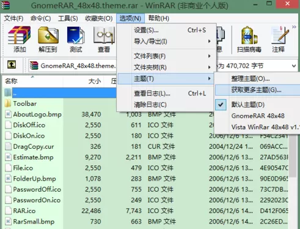Choose 清除日志(C) menu entry

click(166, 105)
